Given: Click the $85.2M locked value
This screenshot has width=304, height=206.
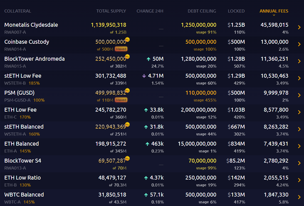Looking at the screenshot, I should pyautogui.click(x=236, y=161).
